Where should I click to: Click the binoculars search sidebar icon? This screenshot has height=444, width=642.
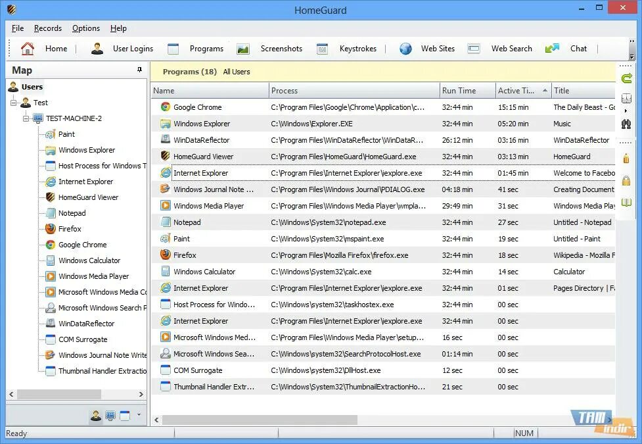click(x=626, y=124)
